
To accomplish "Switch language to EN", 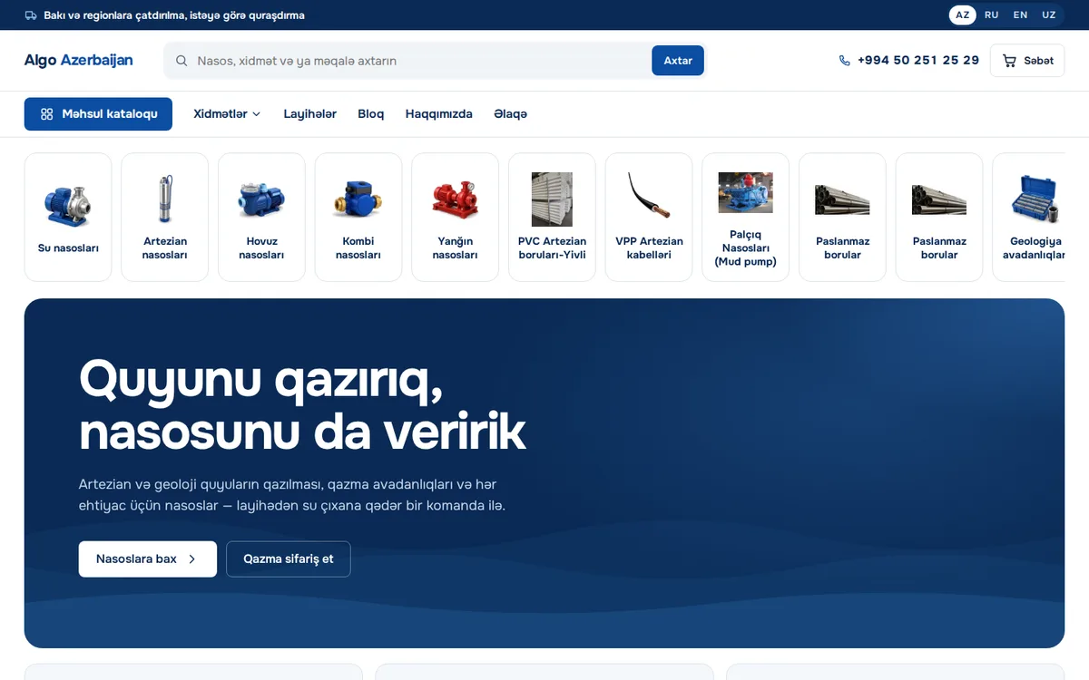I will (x=1020, y=15).
